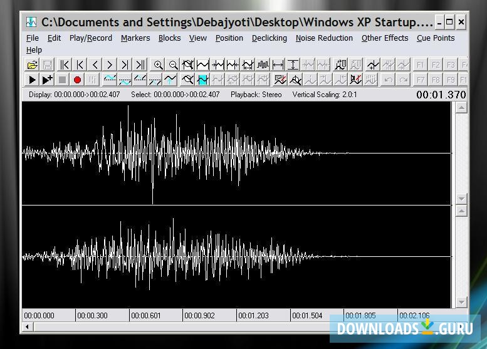Open the File menu
The height and width of the screenshot is (349, 487).
pyautogui.click(x=33, y=38)
